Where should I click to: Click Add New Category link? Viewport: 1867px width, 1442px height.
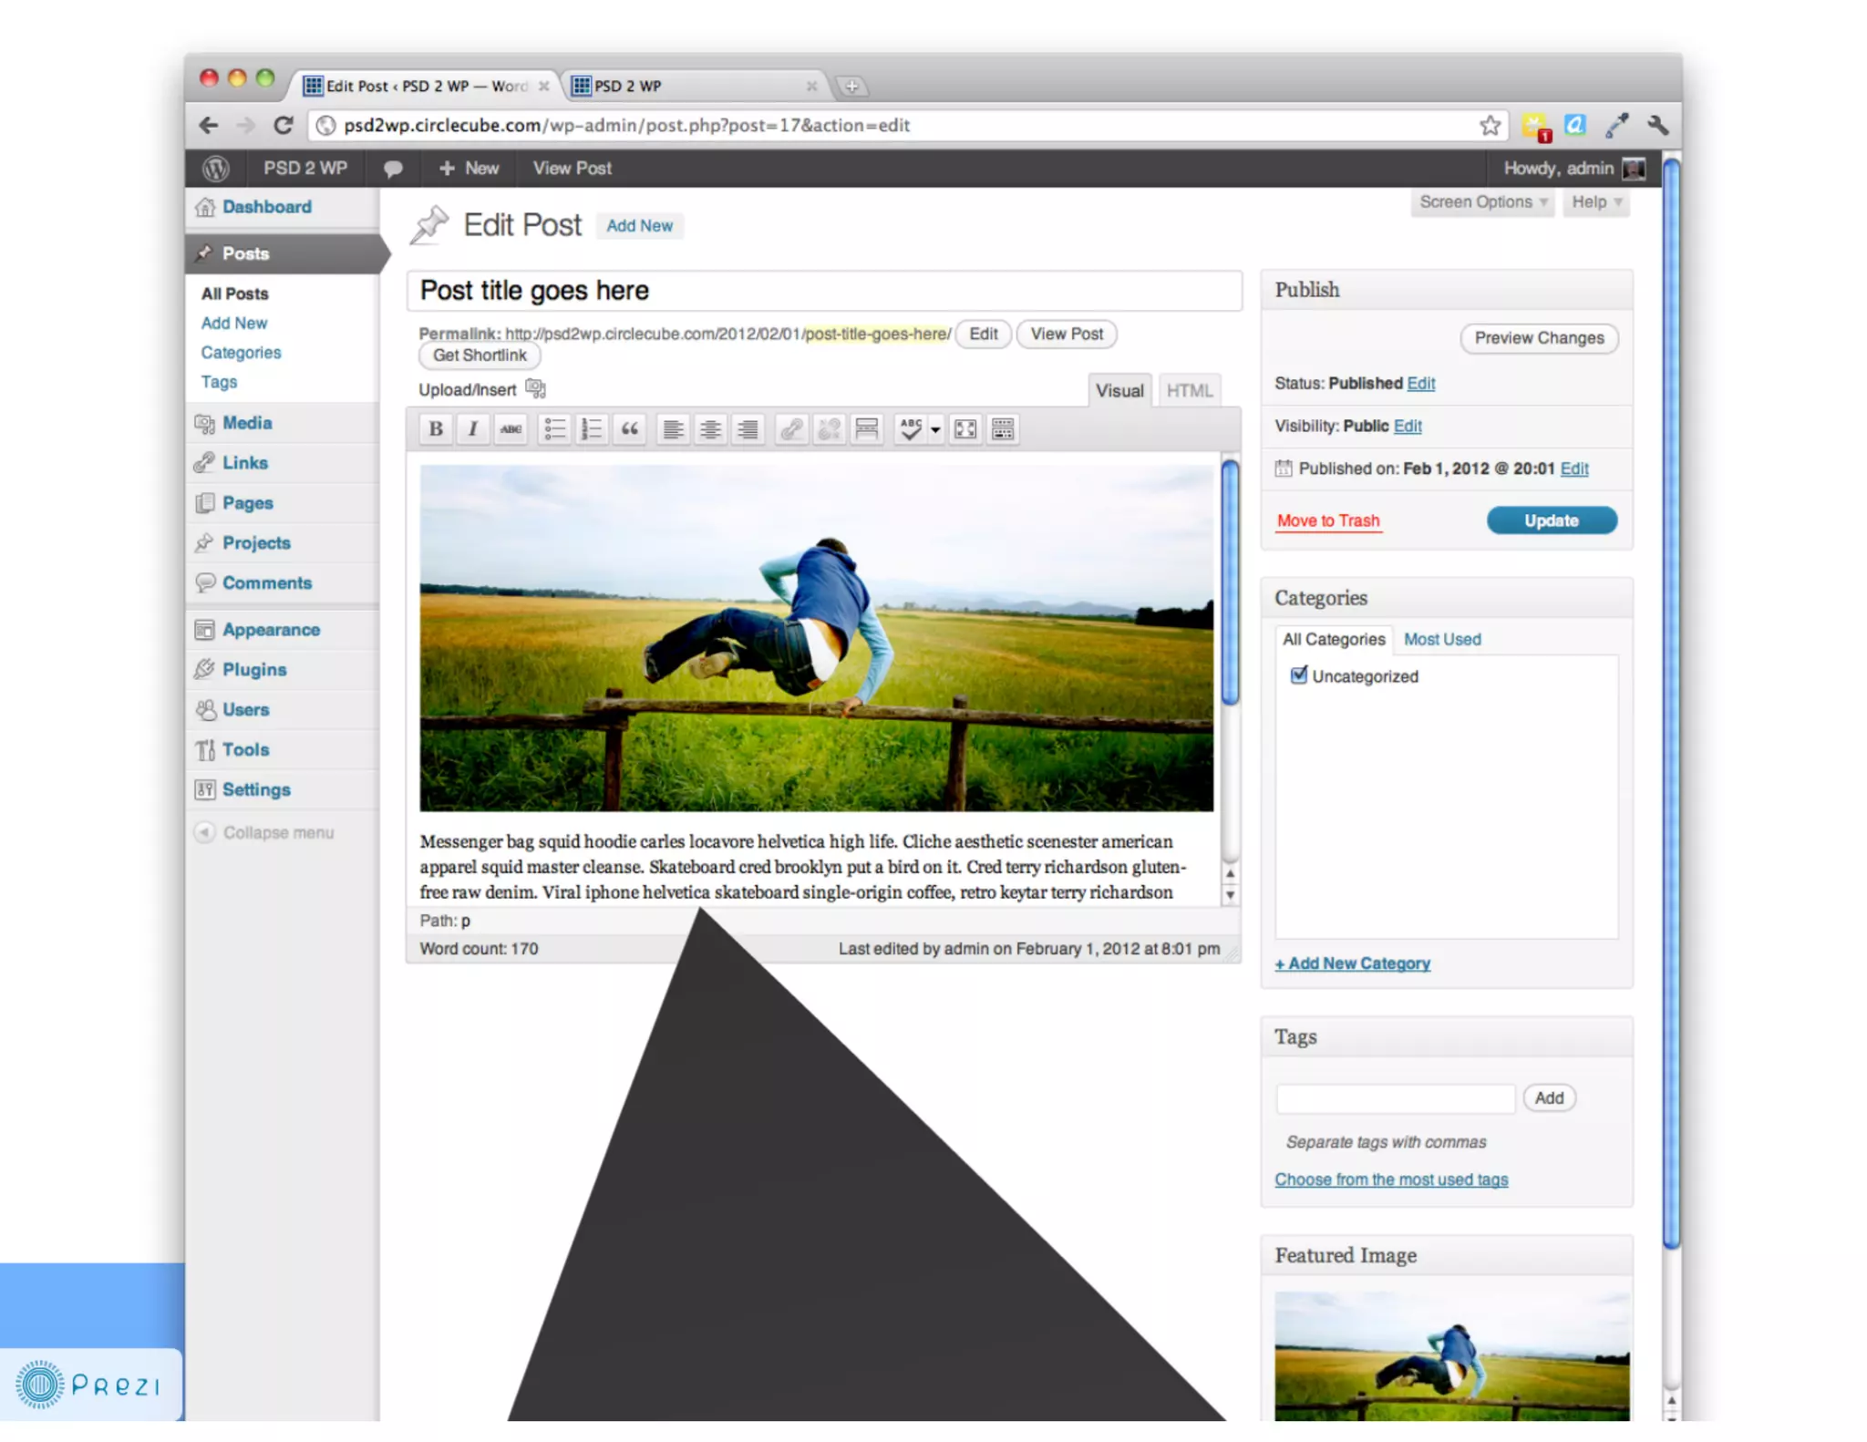pyautogui.click(x=1352, y=963)
